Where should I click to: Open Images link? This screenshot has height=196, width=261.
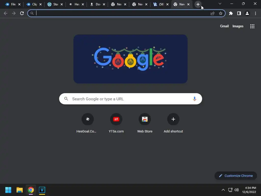click(238, 26)
